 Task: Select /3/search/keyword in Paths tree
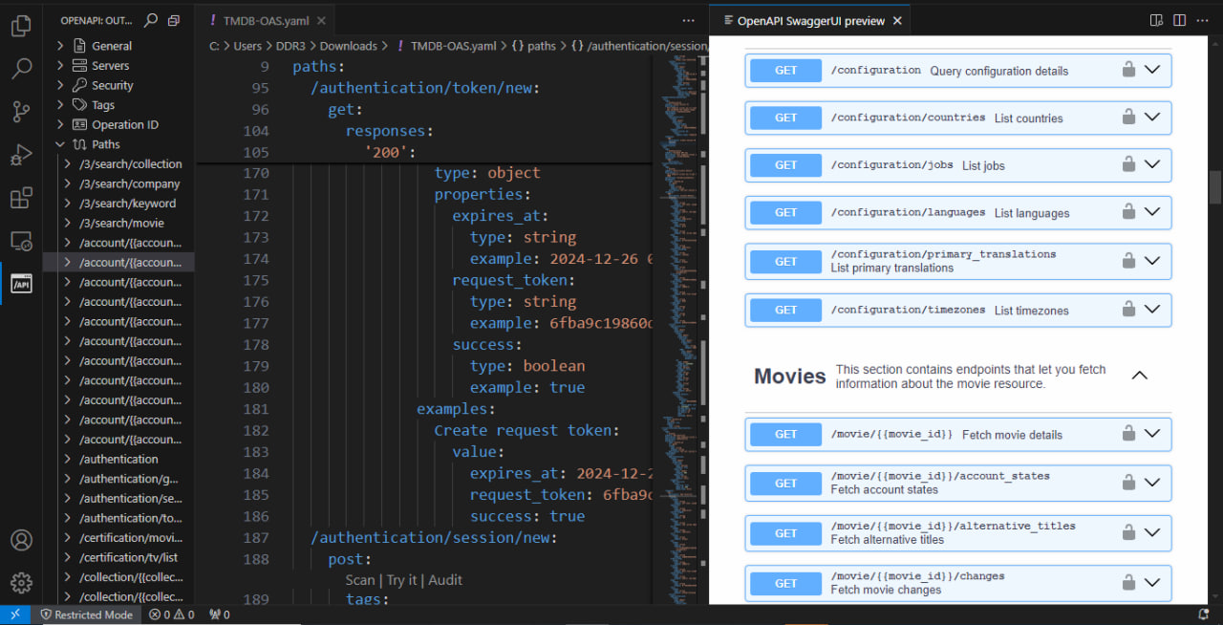pyautogui.click(x=127, y=203)
